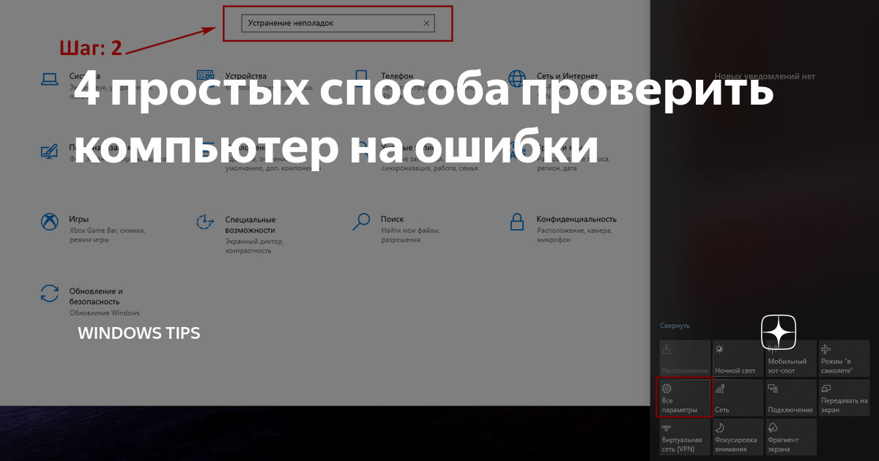The width and height of the screenshot is (879, 461).
Task: Click the Поиск magnifier icon
Action: pos(361,221)
